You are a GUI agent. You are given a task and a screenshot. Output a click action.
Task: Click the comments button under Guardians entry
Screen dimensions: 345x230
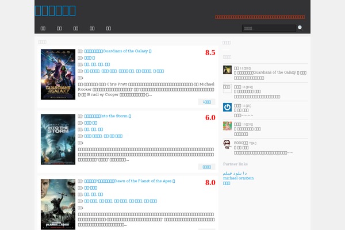click(x=206, y=102)
